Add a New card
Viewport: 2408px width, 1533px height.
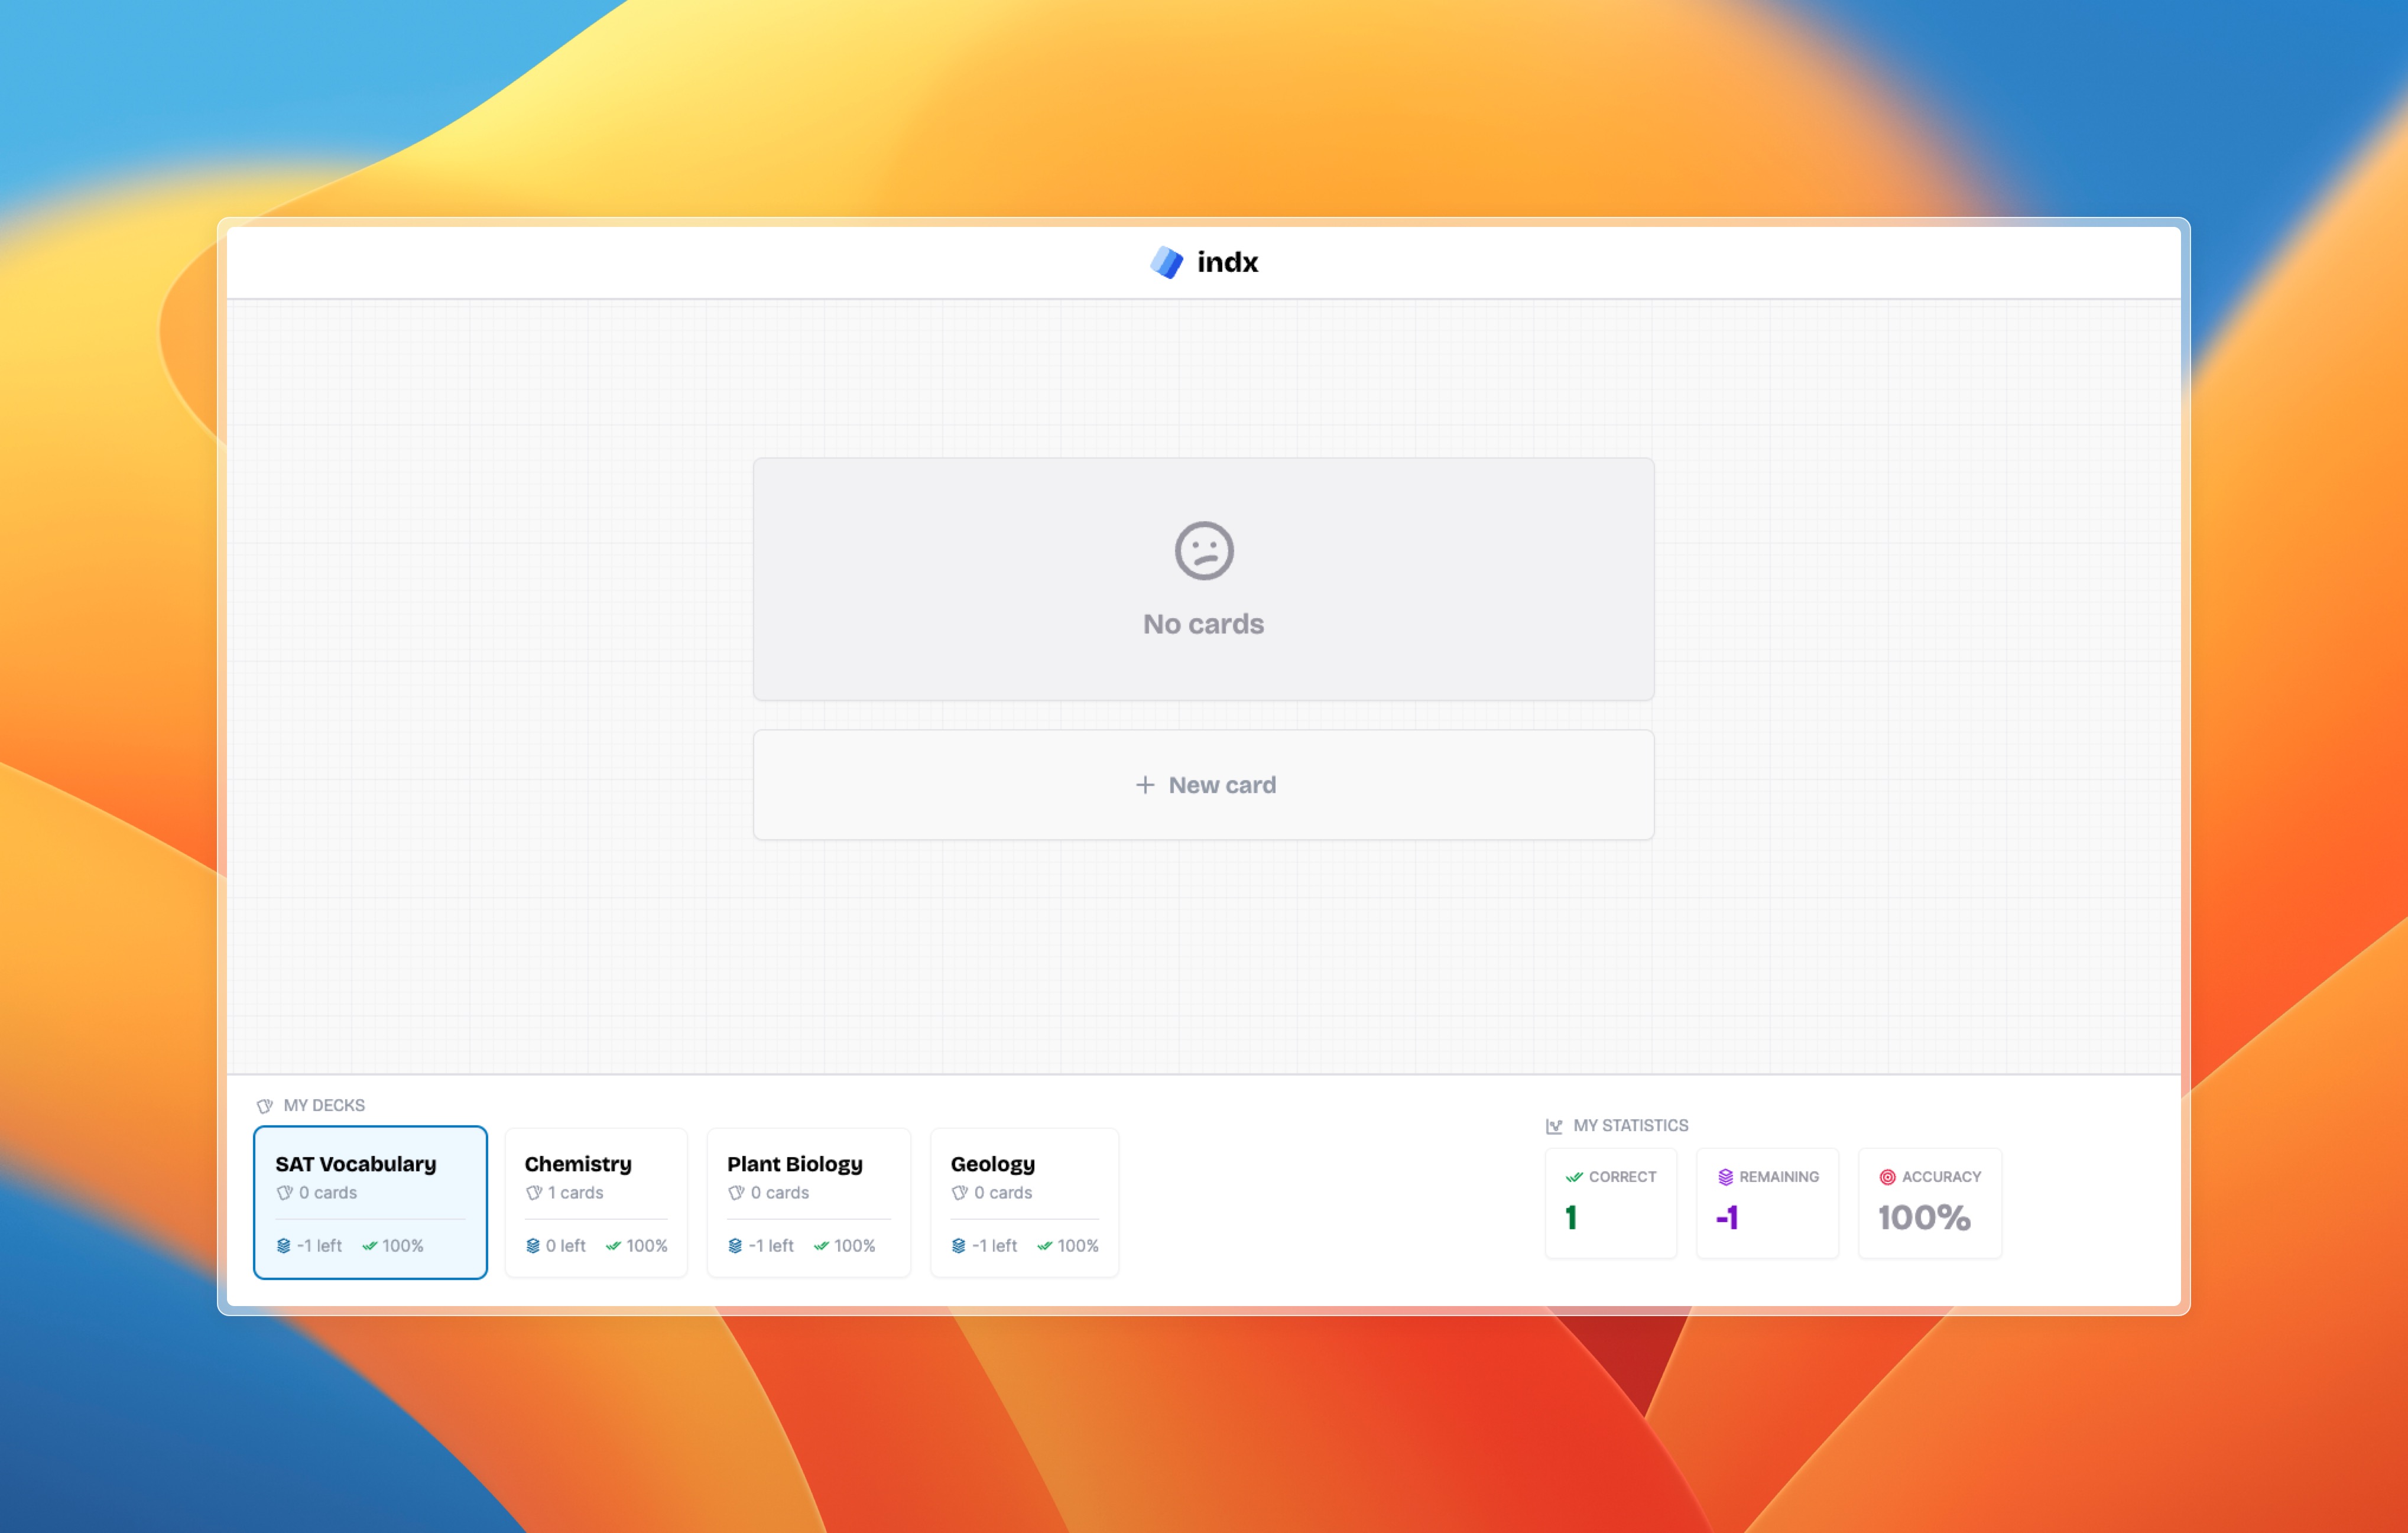tap(1203, 785)
